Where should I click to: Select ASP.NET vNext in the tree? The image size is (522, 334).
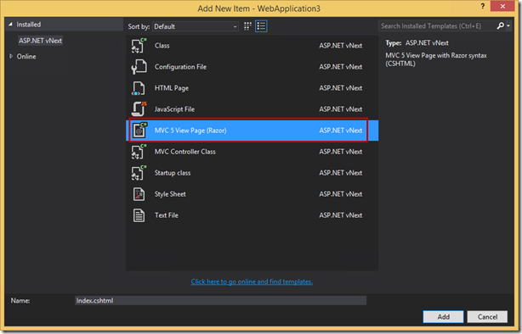point(40,41)
